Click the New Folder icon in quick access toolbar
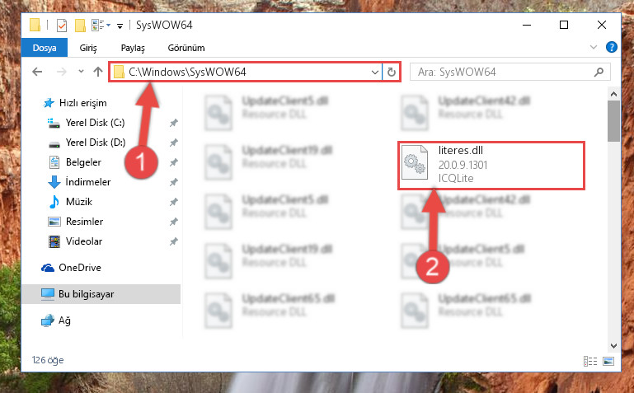 [80, 26]
